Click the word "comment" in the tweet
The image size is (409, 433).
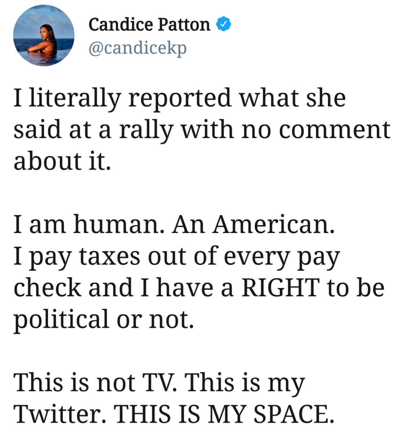point(334,130)
